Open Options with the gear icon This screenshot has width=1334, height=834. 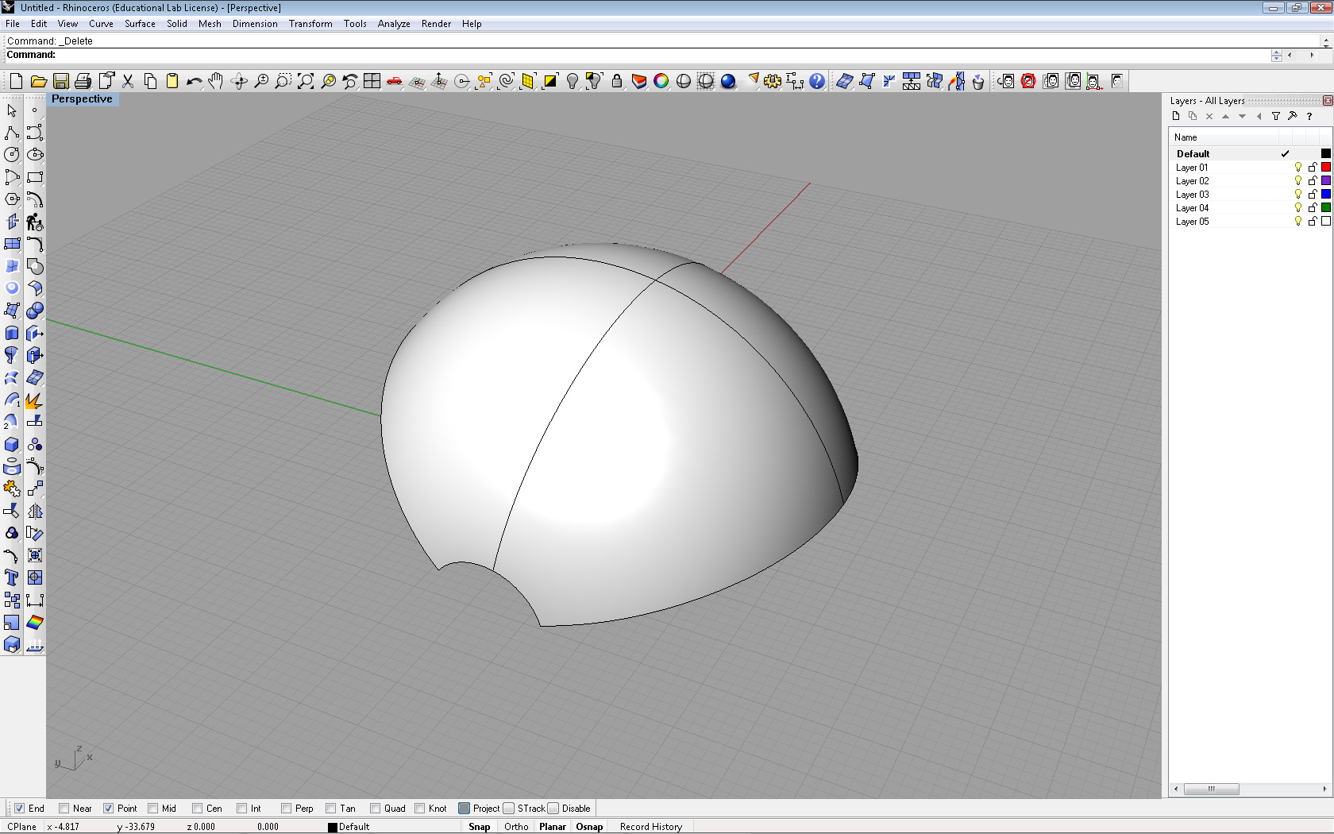[x=773, y=81]
